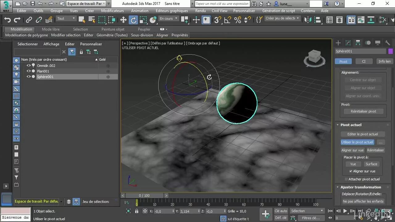Viewport: 395px width, 222px height.
Task: Click the Editer le pivot actuel button
Action: [362, 134]
